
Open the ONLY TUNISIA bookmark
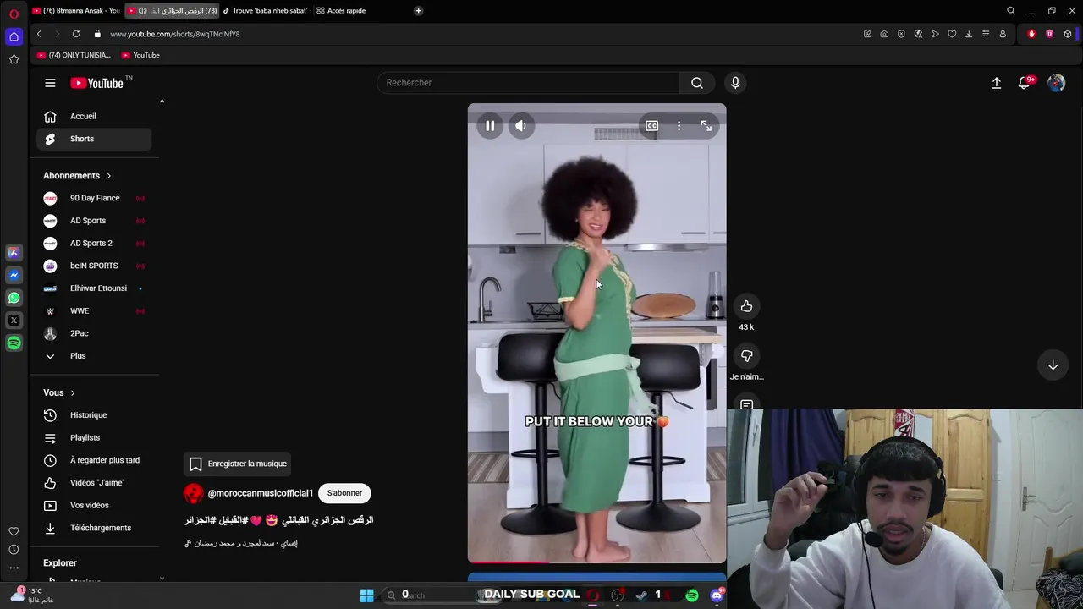pos(74,55)
